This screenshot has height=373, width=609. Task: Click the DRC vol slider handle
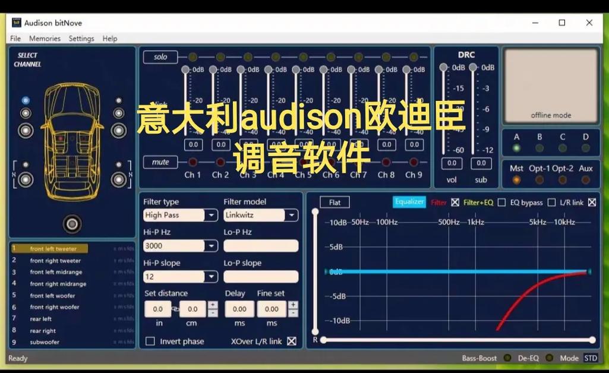(x=443, y=67)
